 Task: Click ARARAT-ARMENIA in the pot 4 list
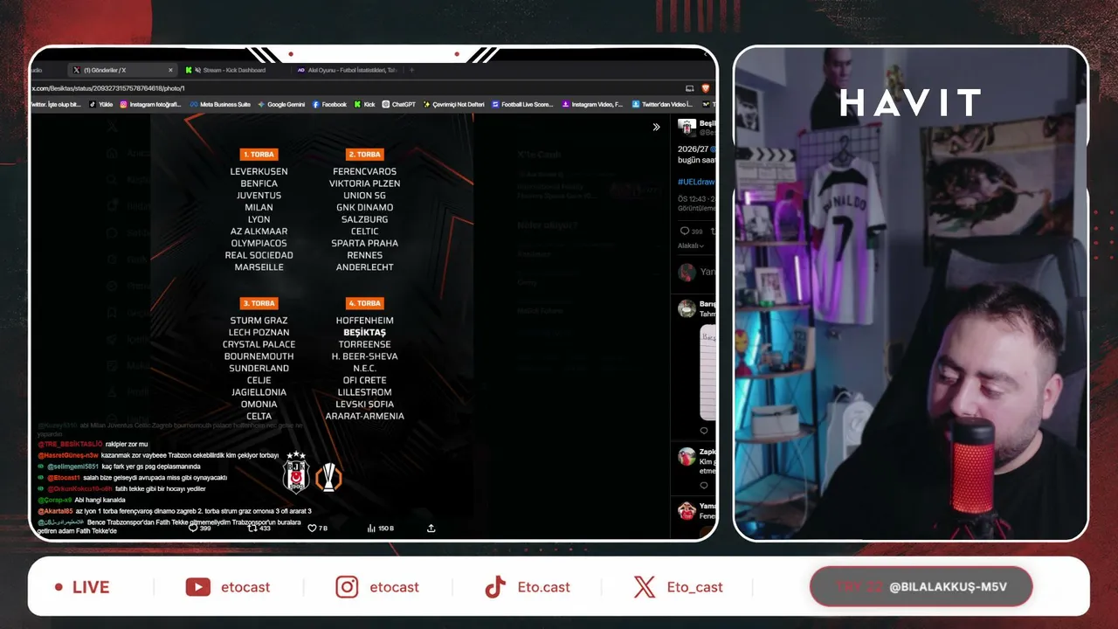pyautogui.click(x=364, y=416)
